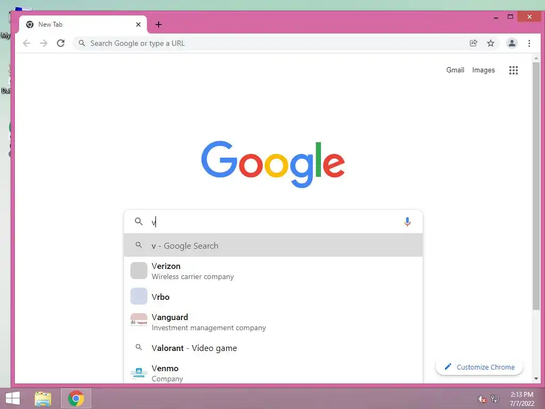Click the page vertical scrollbar thumb
545x409 pixels.
[536, 186]
